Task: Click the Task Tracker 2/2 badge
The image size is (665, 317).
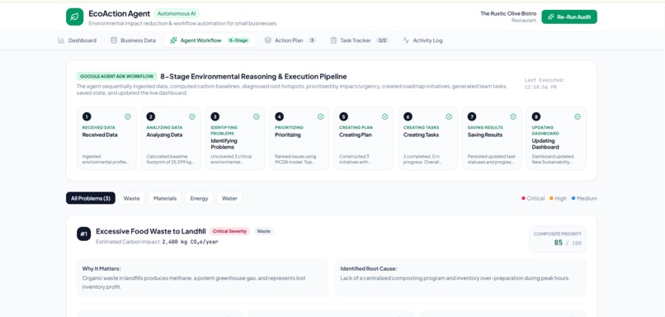Action: (x=382, y=40)
